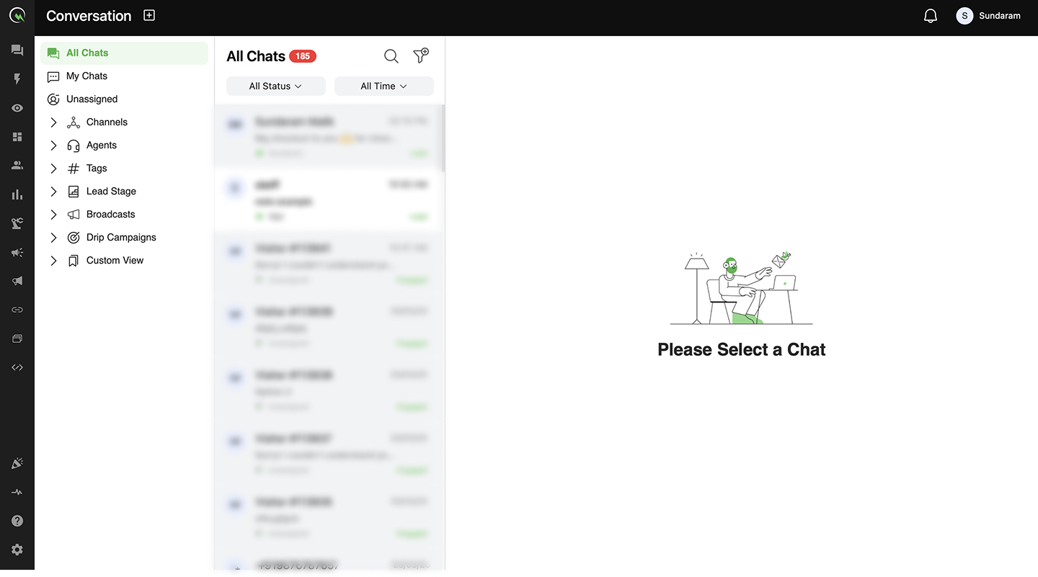This screenshot has height=577, width=1038.
Task: Open the settings gear in the sidebar
Action: pos(17,550)
